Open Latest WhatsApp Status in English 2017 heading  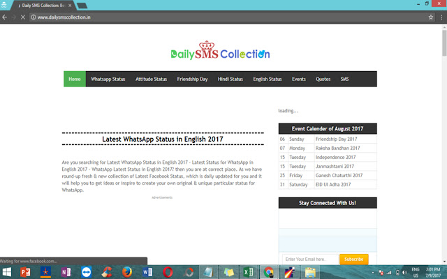[x=163, y=139]
